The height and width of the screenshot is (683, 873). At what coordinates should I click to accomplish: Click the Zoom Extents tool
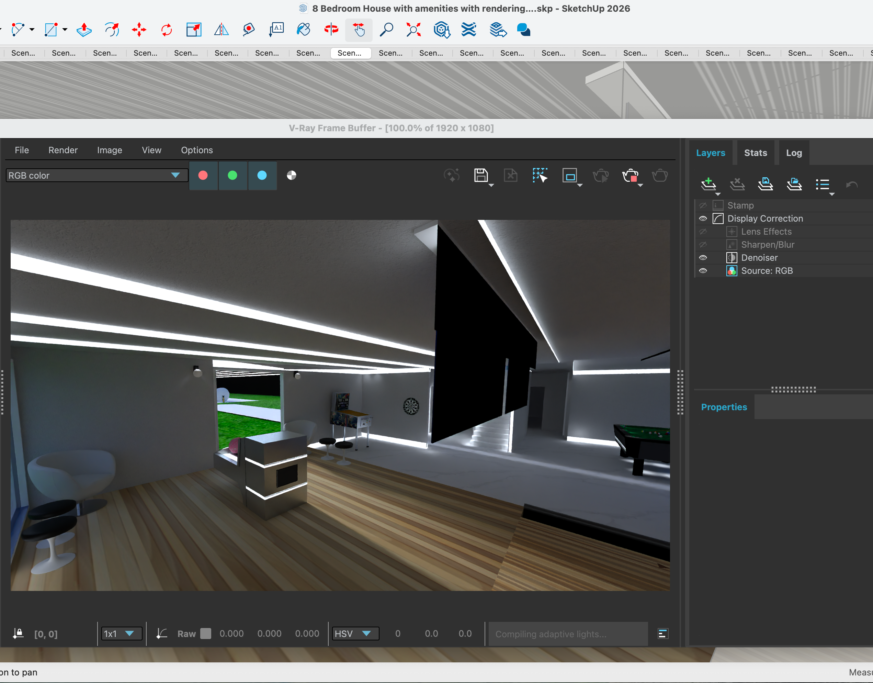413,30
